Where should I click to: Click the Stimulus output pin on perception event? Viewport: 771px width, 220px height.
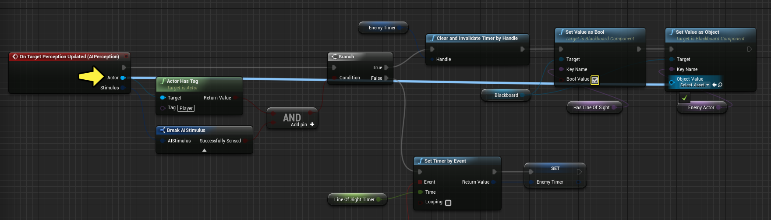[x=123, y=88]
